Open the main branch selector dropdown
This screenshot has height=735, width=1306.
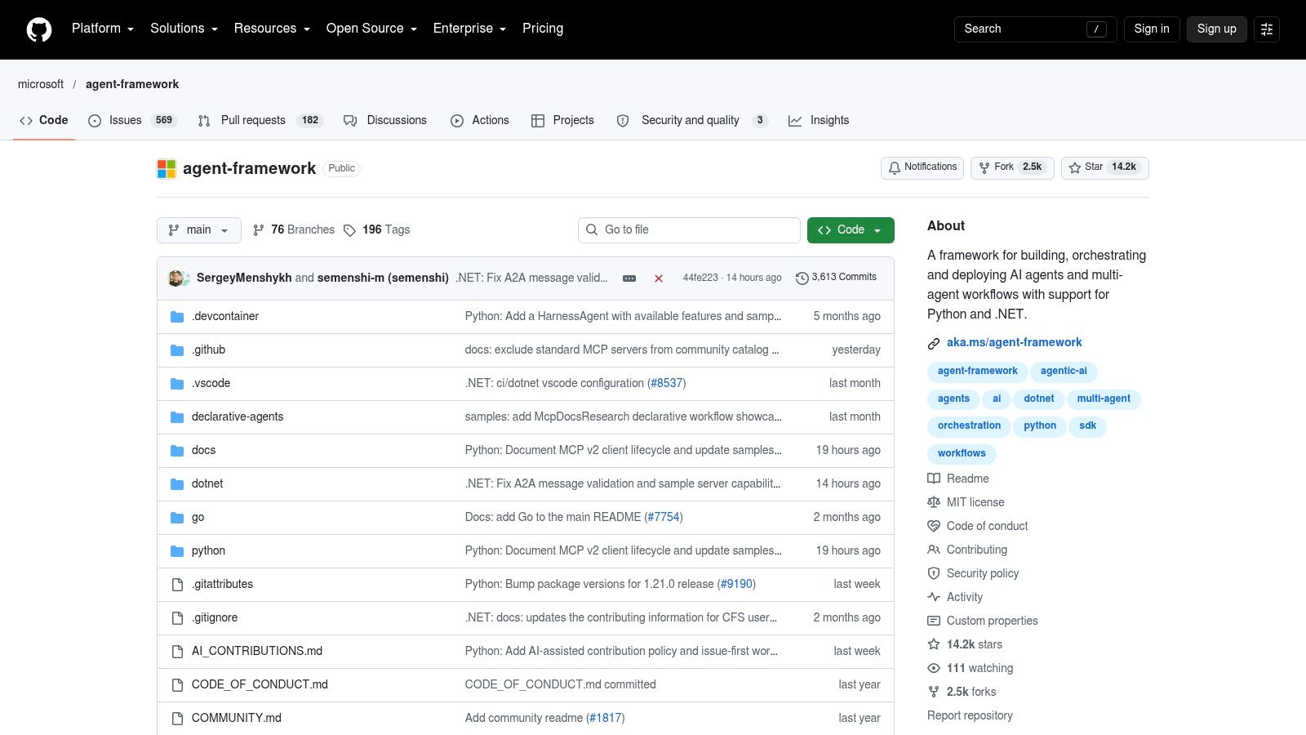199,230
